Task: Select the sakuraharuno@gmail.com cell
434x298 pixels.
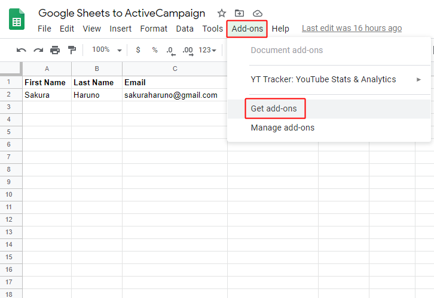Action: tap(175, 95)
